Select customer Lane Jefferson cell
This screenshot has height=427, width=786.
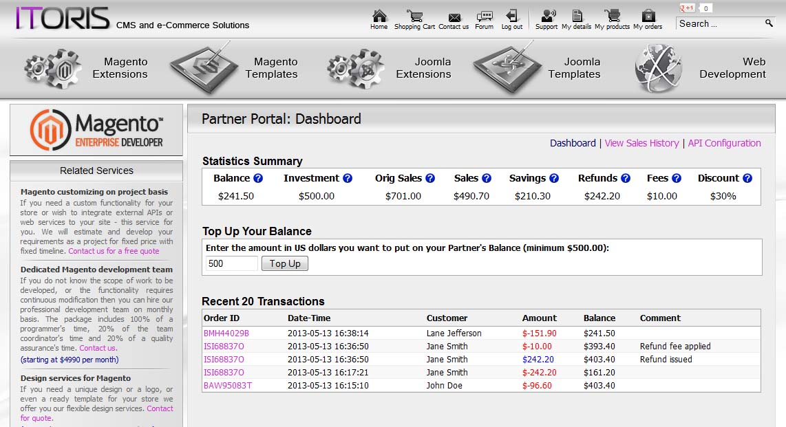point(454,333)
